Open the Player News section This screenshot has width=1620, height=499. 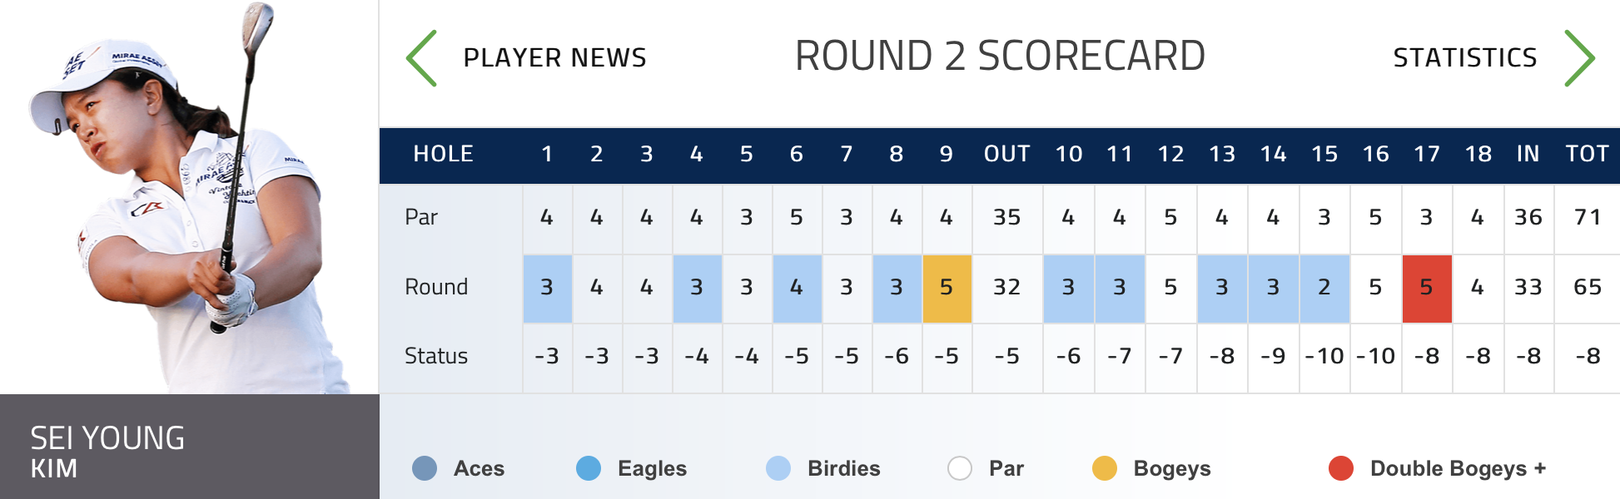coord(554,58)
